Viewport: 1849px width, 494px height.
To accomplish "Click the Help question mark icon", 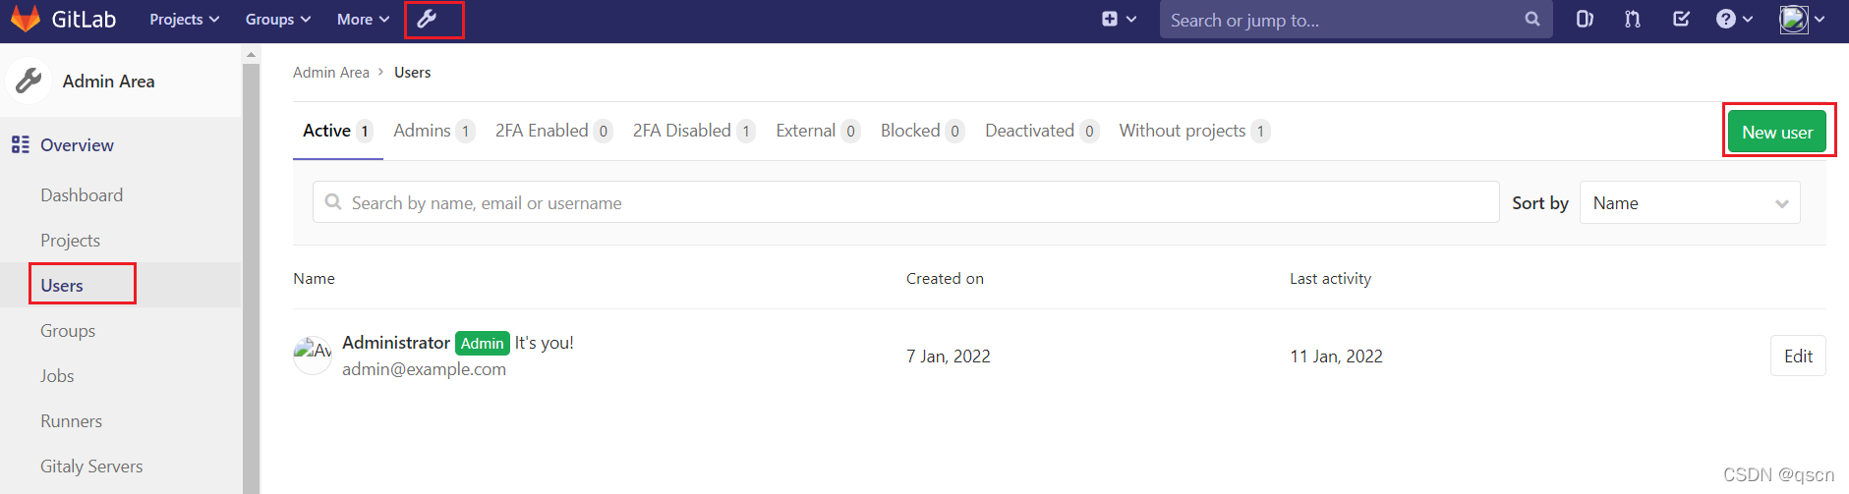I will pos(1726,19).
